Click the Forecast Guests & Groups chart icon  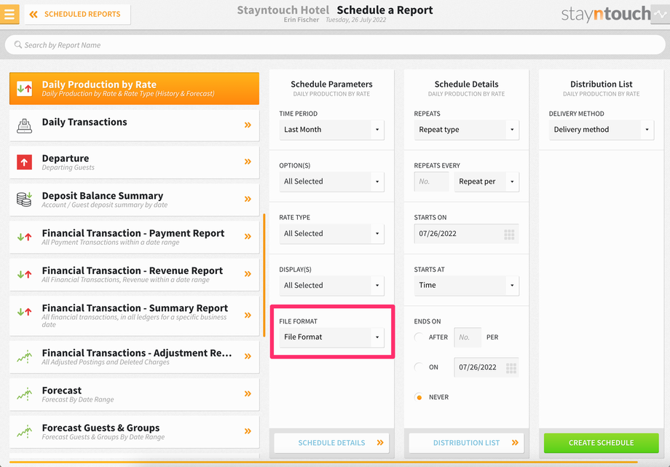point(24,431)
